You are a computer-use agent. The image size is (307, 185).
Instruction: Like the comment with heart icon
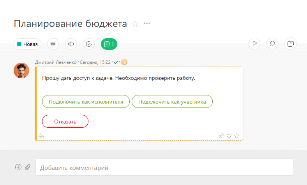pyautogui.click(x=229, y=136)
